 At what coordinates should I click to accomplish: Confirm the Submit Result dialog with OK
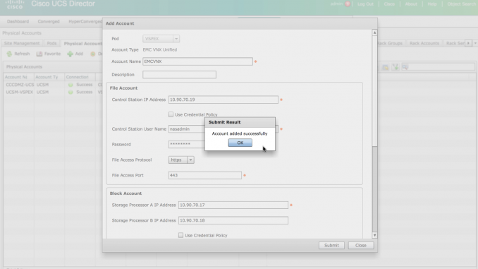pyautogui.click(x=240, y=143)
